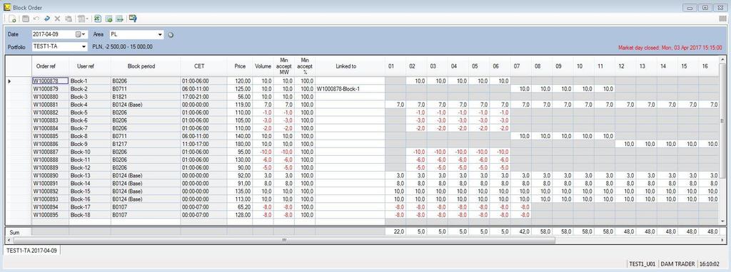The image size is (731, 272).
Task: Select the TEST1-TA 2017-04-09 tab
Action: (x=31, y=250)
